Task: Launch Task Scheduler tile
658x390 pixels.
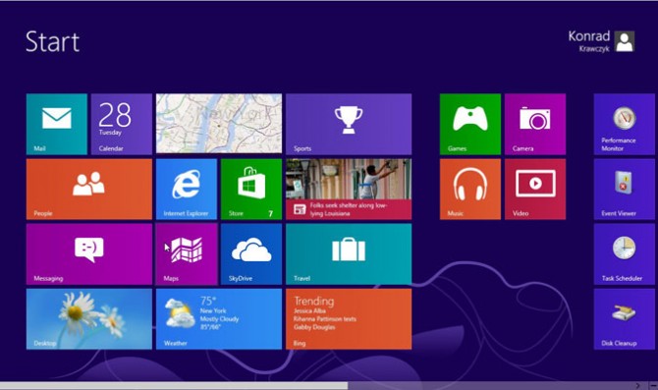Action: [x=625, y=254]
